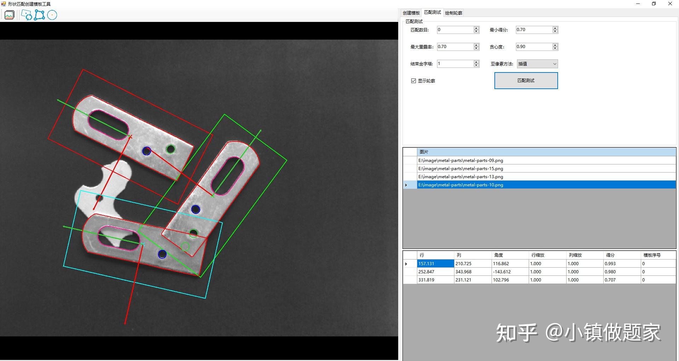Image resolution: width=679 pixels, height=361 pixels.
Task: Decrement the 最小得分 value with down arrow
Action: point(555,31)
